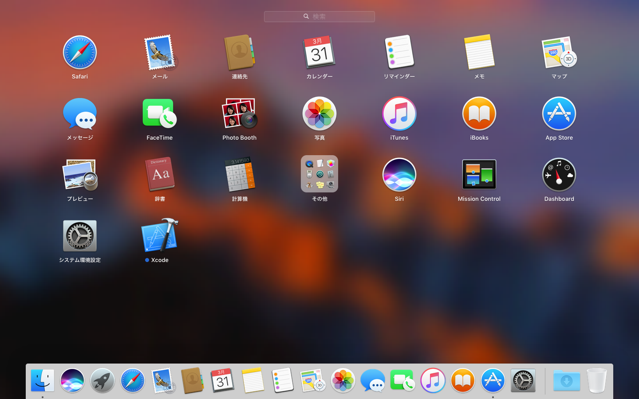This screenshot has height=399, width=639.
Task: Open Messages bubble in the Dock
Action: click(373, 380)
